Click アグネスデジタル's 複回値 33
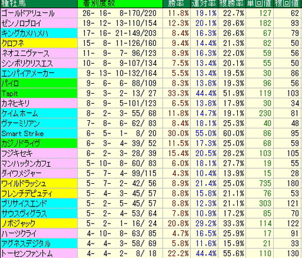The image size is (302, 258). (295, 244)
